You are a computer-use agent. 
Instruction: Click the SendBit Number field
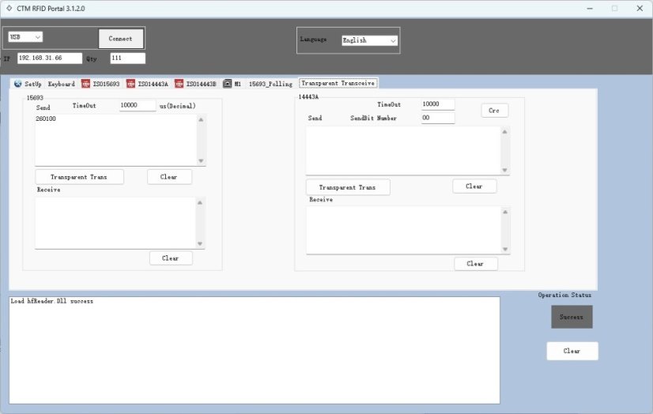[x=438, y=119]
